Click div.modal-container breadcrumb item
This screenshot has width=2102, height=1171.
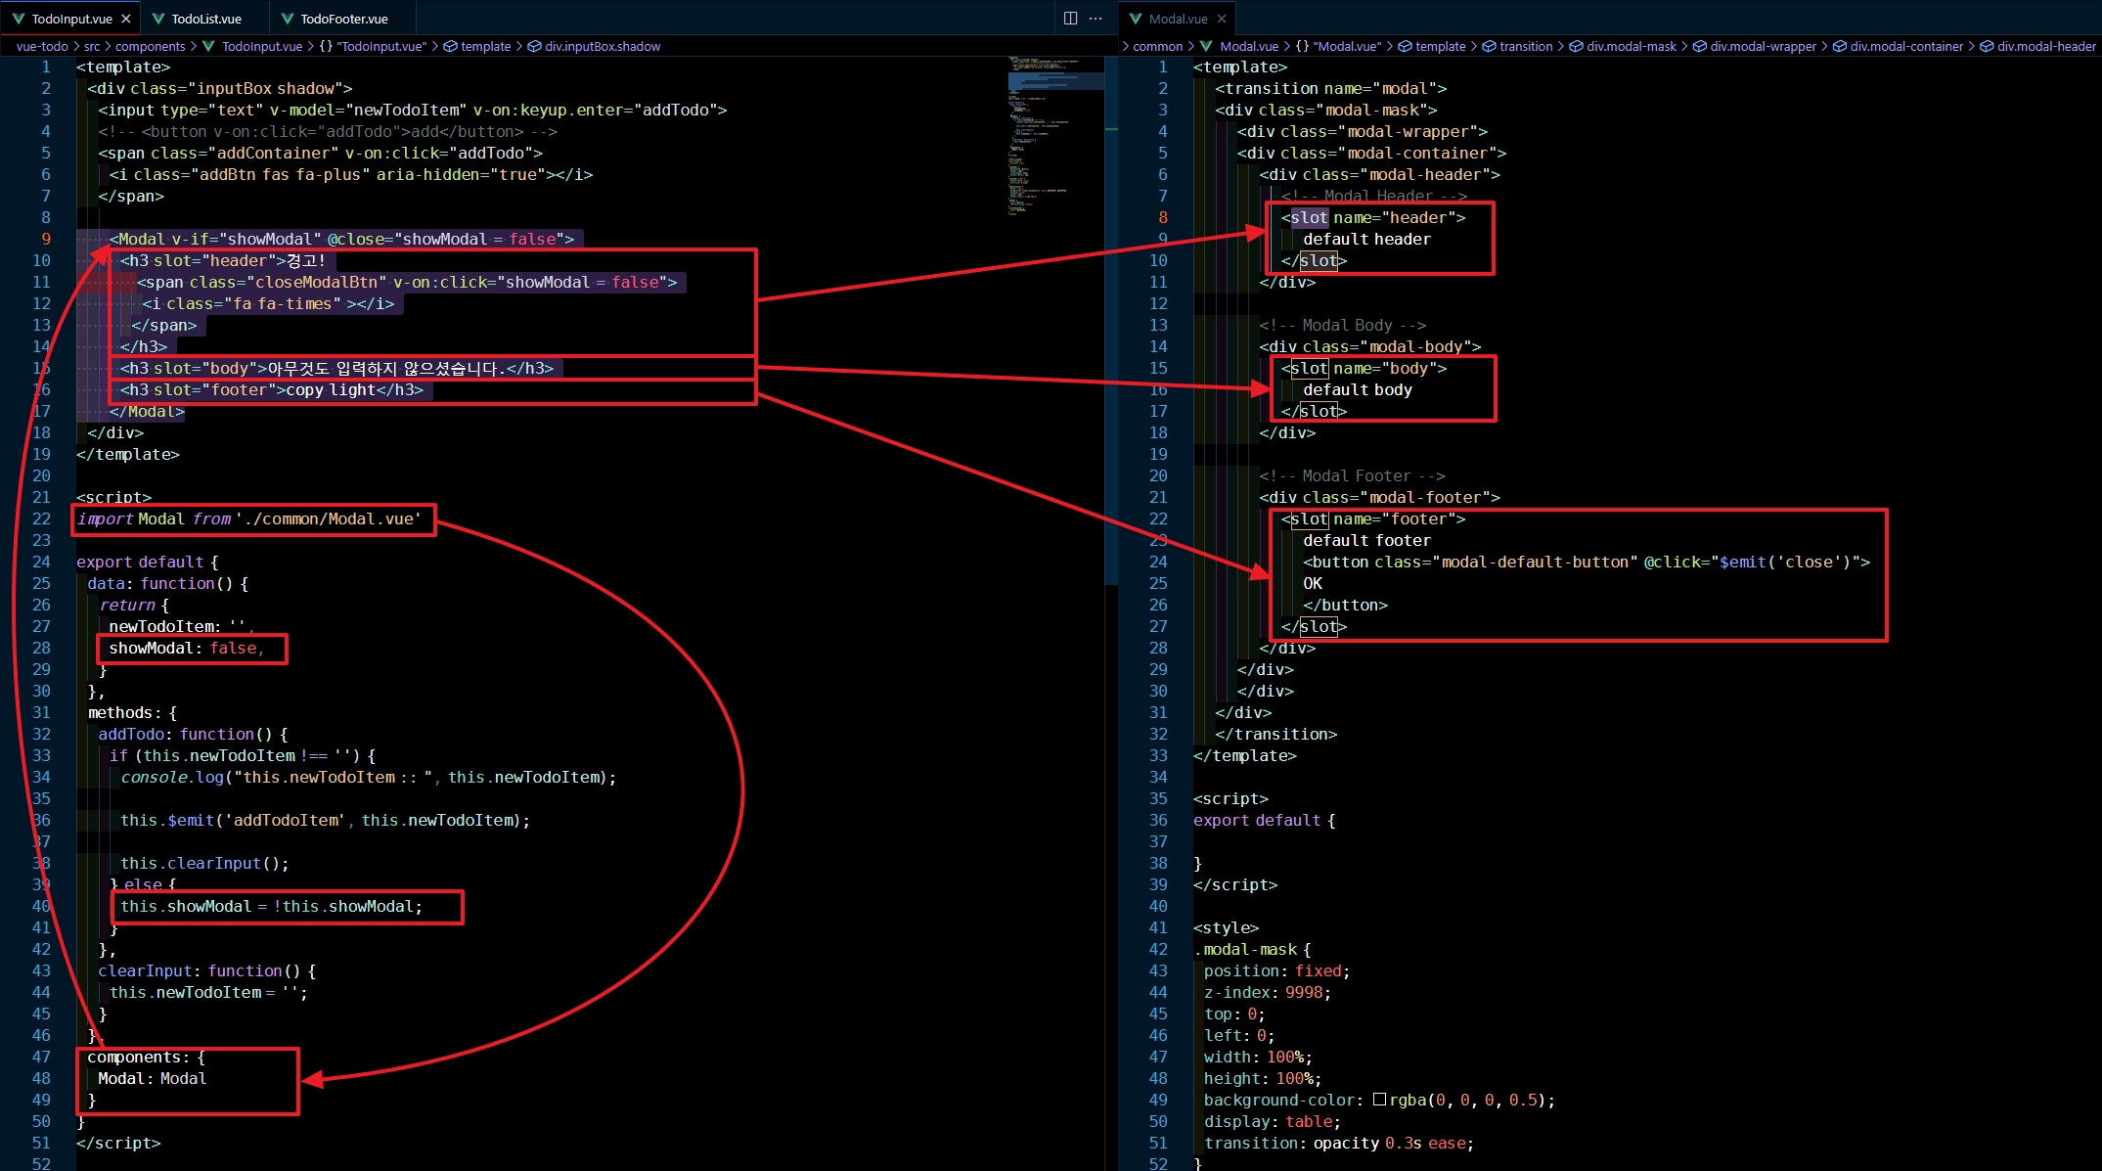tap(1905, 46)
